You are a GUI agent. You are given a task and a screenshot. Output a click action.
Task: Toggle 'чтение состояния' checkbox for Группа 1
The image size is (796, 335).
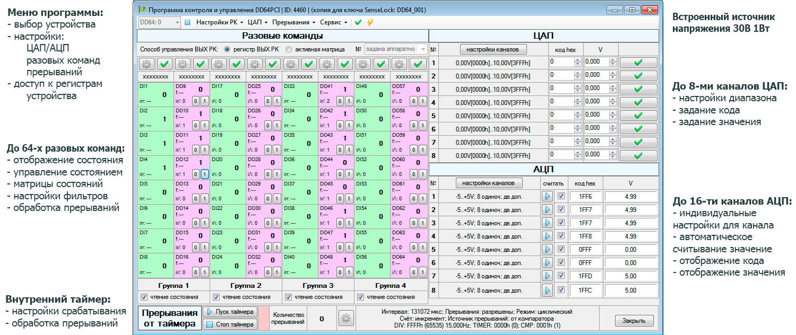pos(144,297)
